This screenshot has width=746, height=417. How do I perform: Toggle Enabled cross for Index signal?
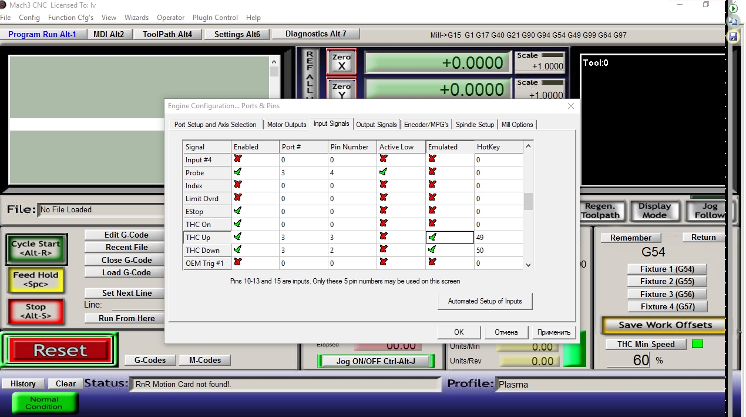pyautogui.click(x=237, y=185)
